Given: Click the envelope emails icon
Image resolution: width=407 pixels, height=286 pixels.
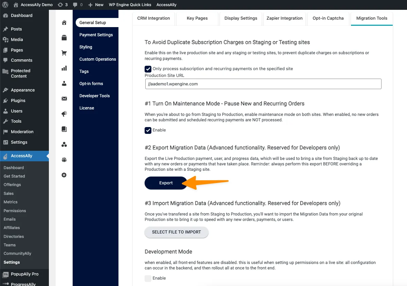Looking at the screenshot, I should [x=64, y=99].
